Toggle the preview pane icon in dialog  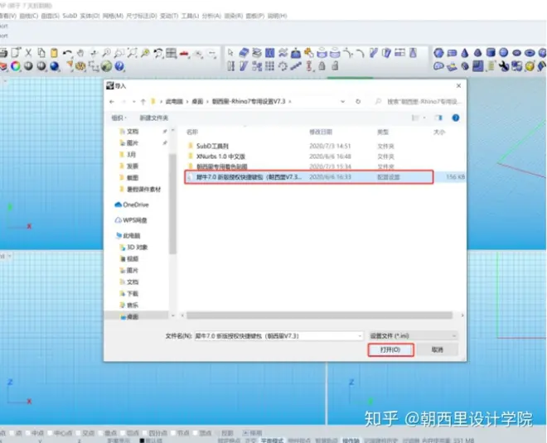438,118
